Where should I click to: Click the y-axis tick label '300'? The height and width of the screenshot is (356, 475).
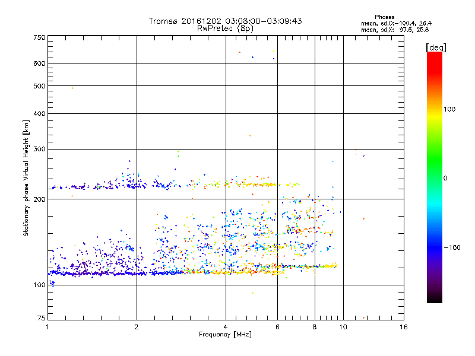pyautogui.click(x=40, y=150)
